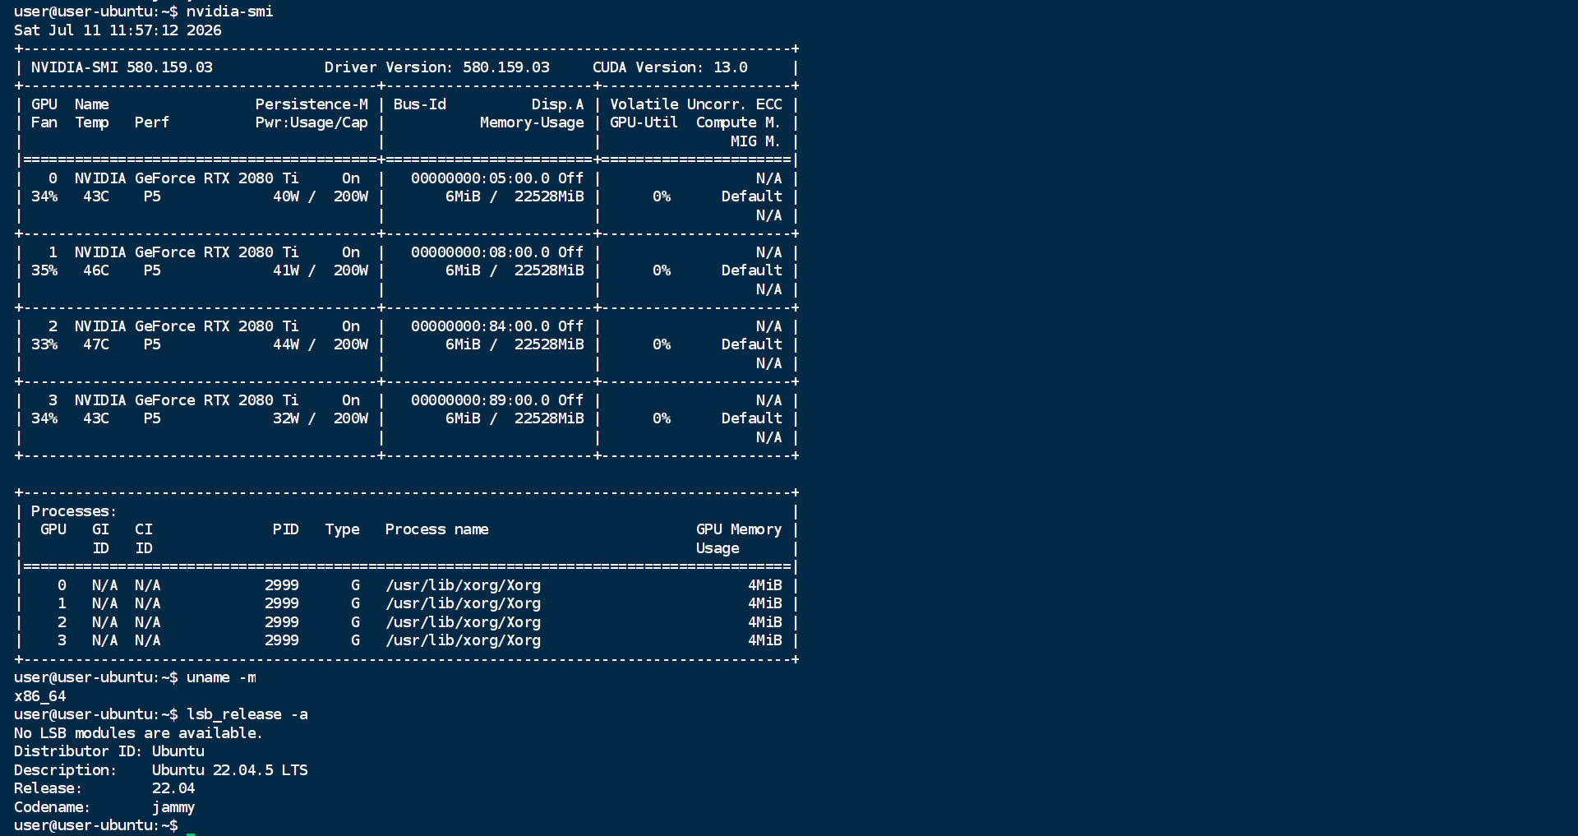Click bus id '00000000:89:00.0'
The height and width of the screenshot is (836, 1578).
point(480,400)
